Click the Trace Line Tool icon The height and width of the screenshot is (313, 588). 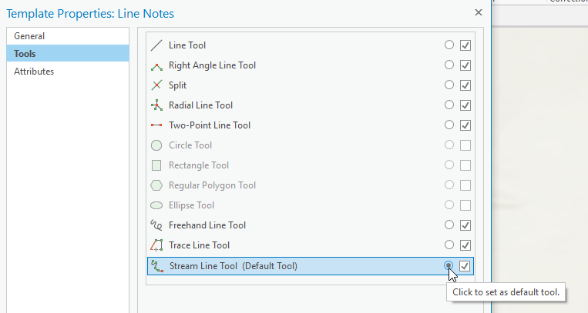pos(156,245)
